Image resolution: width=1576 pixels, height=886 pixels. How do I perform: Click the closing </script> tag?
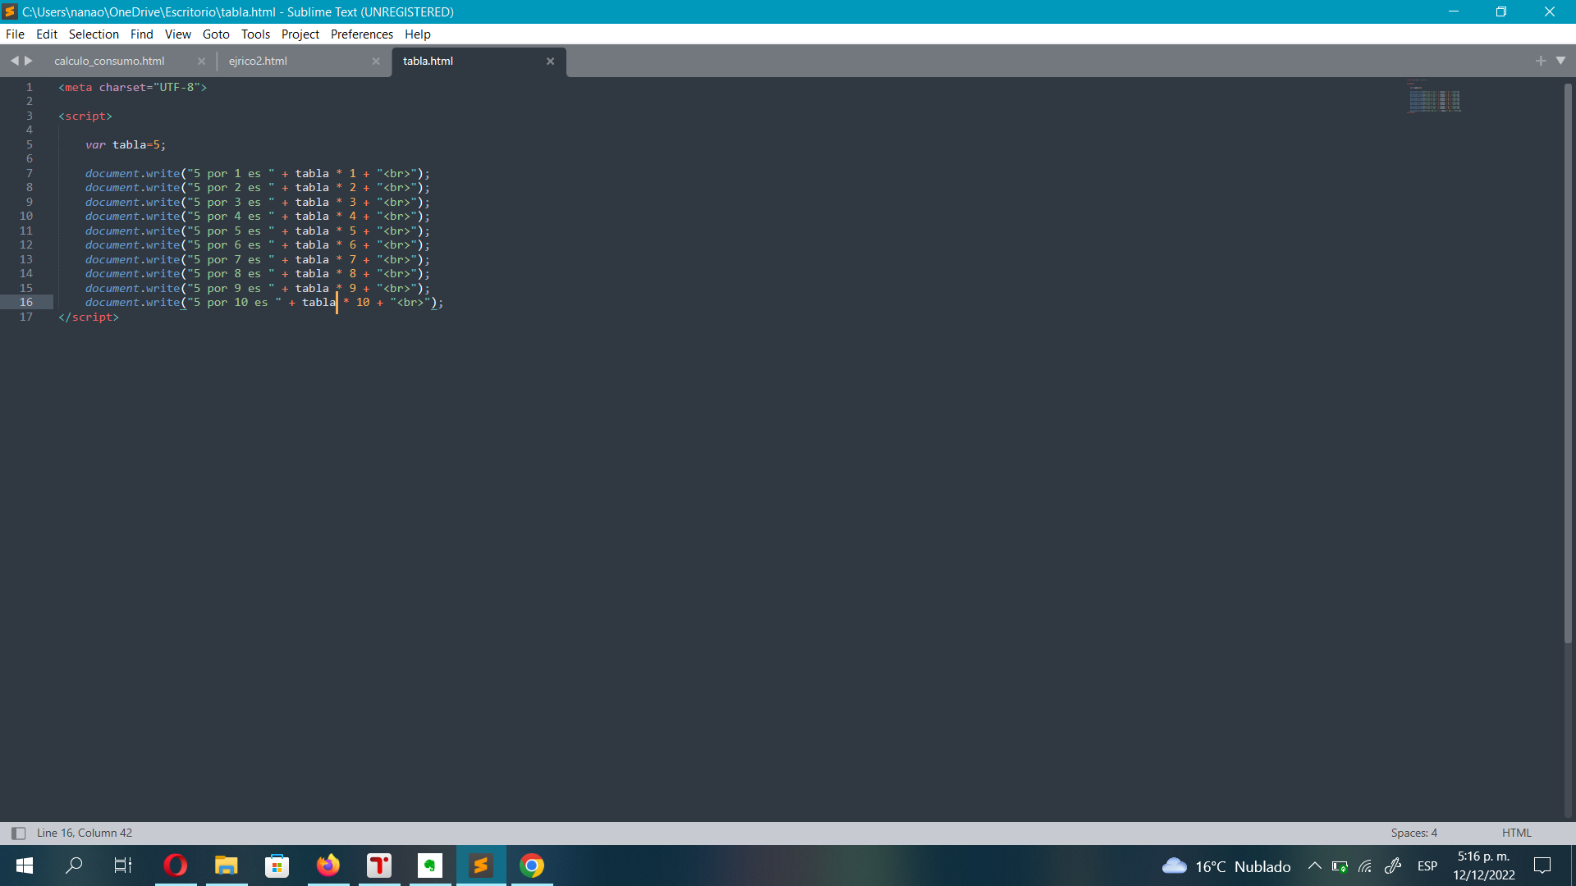pos(89,317)
